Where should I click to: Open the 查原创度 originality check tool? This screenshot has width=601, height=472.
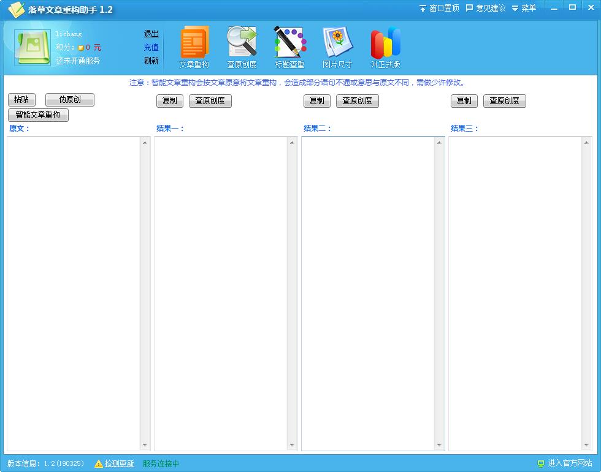242,47
